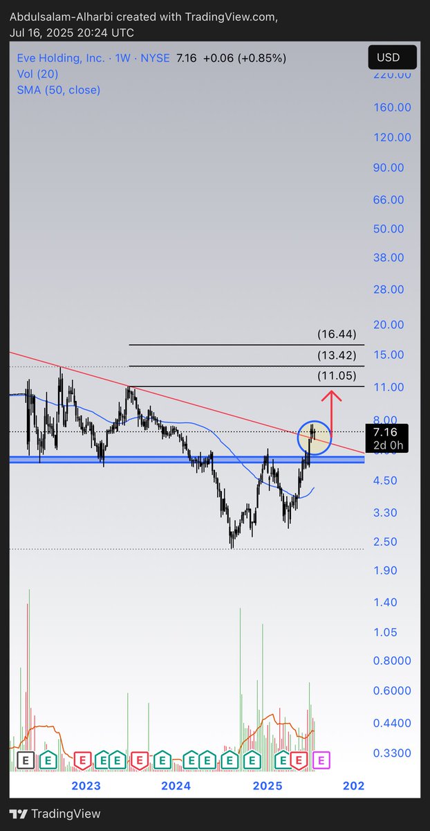Click the 160.00 price axis label
This screenshot has height=831, width=430.
(393, 107)
